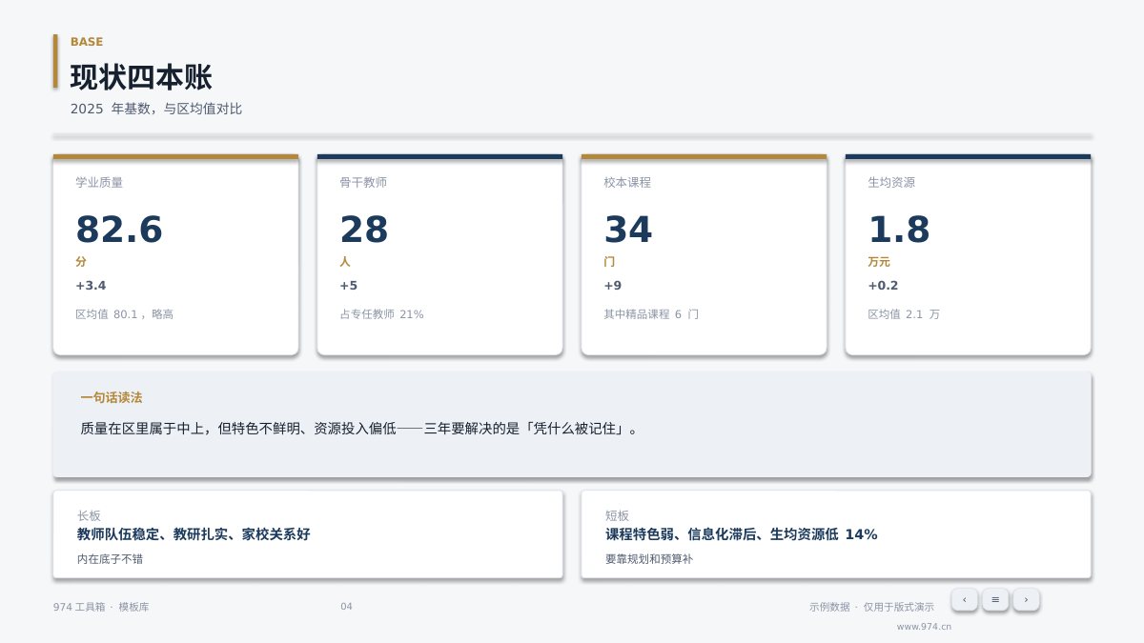Image resolution: width=1144 pixels, height=643 pixels.
Task: Click the BASE section label
Action: (87, 42)
